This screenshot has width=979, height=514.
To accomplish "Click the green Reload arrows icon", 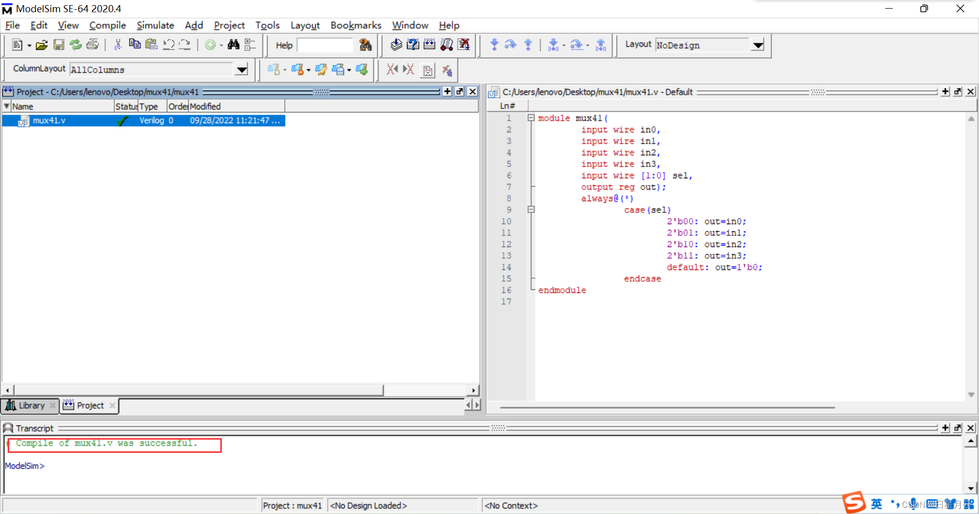I will click(75, 45).
